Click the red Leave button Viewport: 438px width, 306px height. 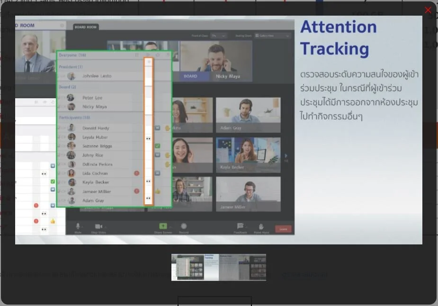point(283,229)
